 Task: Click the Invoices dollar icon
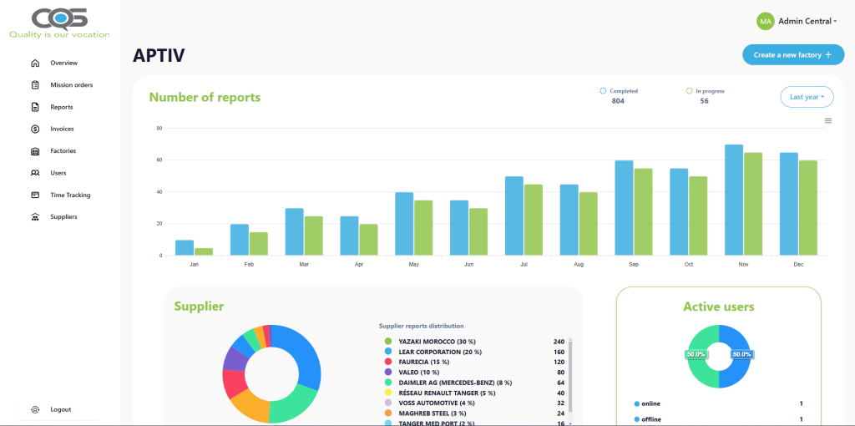[35, 129]
